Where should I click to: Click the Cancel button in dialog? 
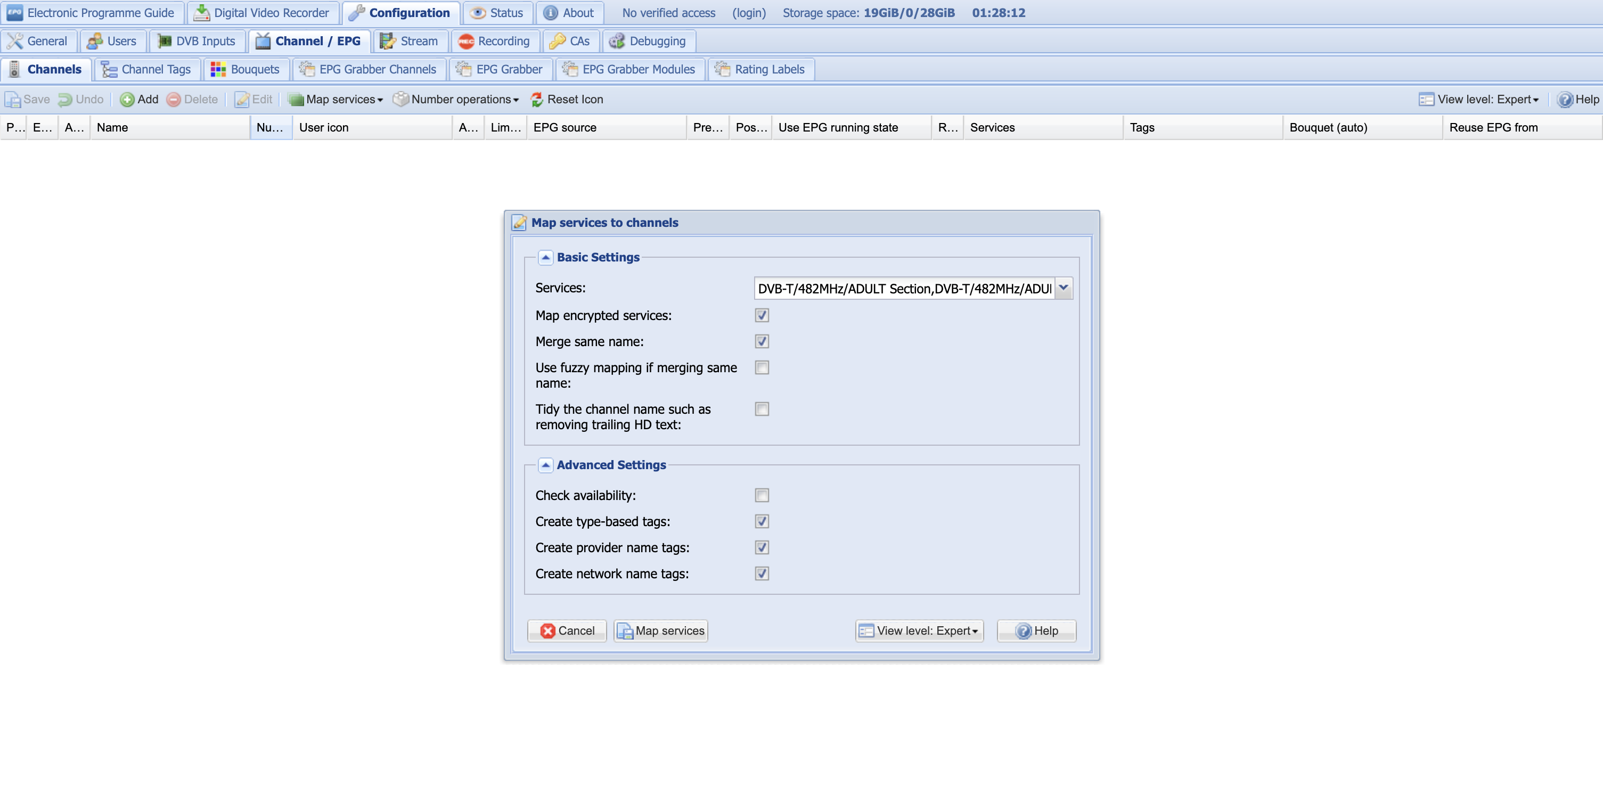tap(567, 630)
